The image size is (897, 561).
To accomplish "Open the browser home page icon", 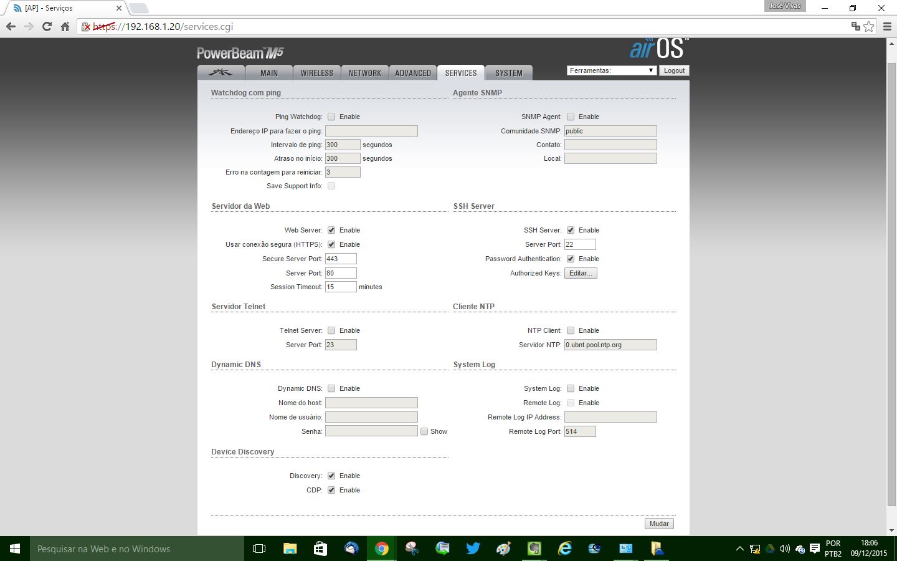I will 65,27.
